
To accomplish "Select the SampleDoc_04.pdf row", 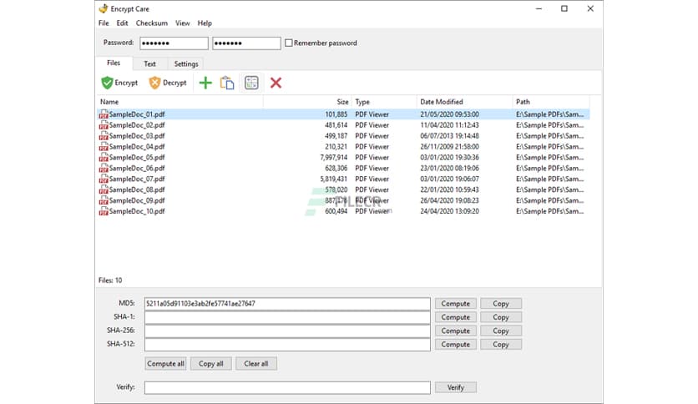I will point(343,147).
